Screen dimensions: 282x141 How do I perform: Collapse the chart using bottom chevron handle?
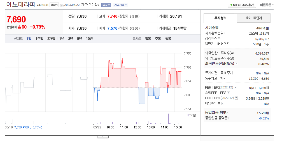coord(103,137)
